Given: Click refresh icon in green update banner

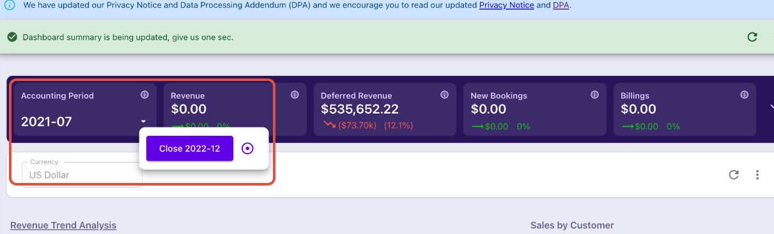Looking at the screenshot, I should coord(752,37).
